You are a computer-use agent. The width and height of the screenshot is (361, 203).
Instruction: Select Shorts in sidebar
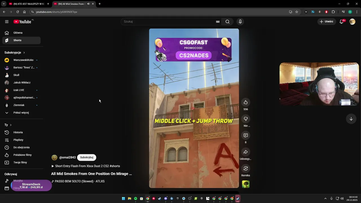[x=21, y=40]
